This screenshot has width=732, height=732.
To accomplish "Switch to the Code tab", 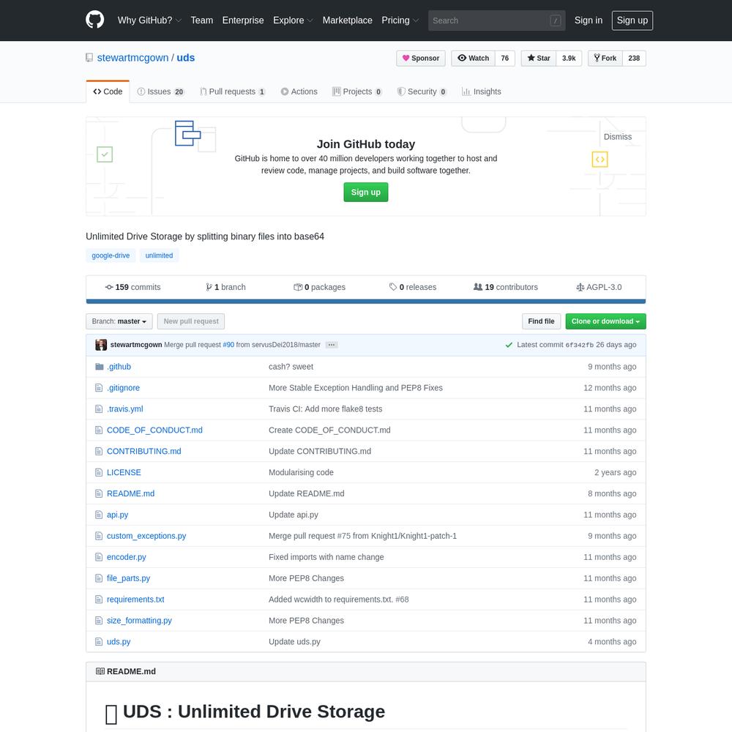I will click(x=108, y=91).
